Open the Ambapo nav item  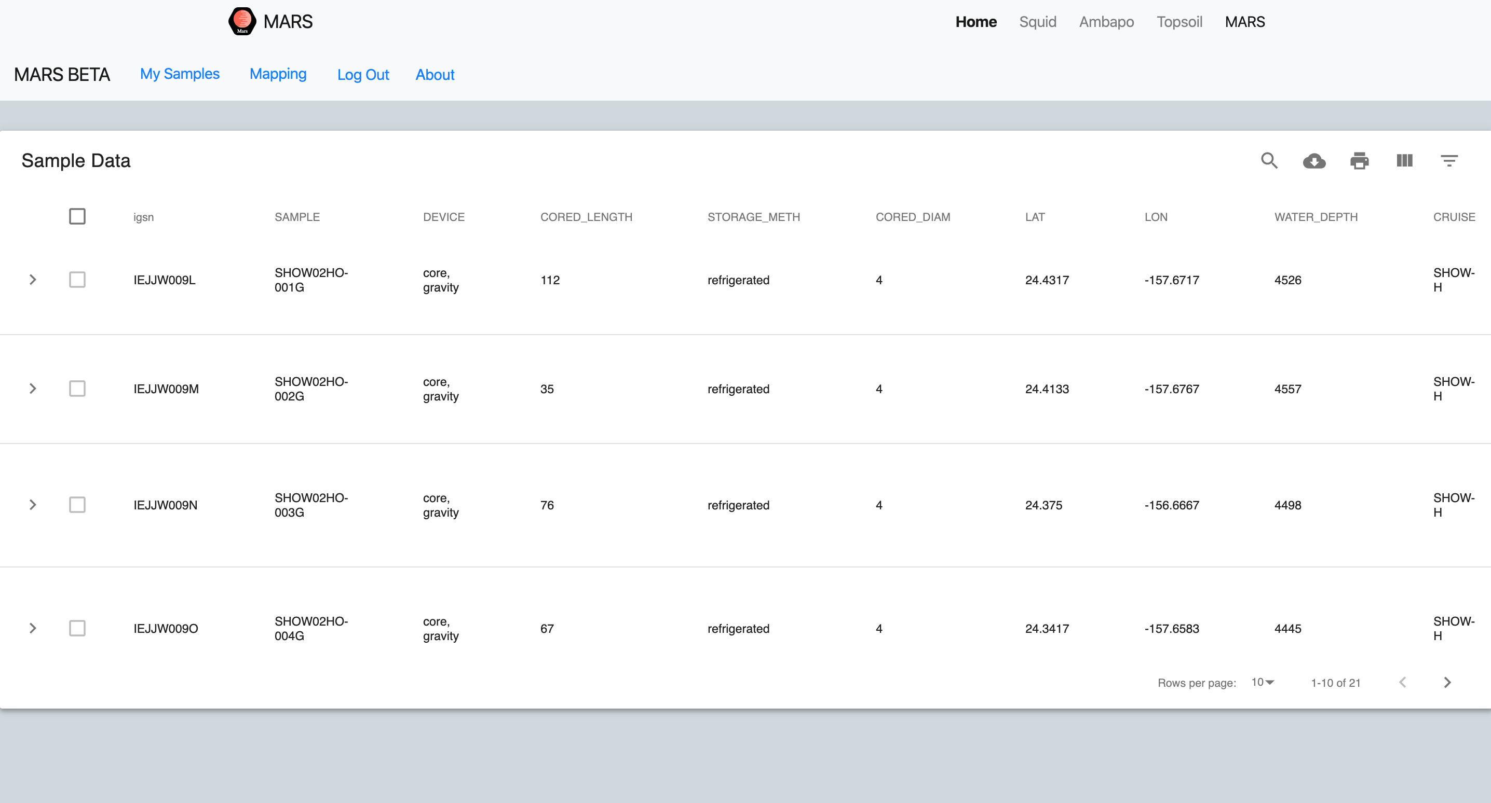tap(1106, 22)
